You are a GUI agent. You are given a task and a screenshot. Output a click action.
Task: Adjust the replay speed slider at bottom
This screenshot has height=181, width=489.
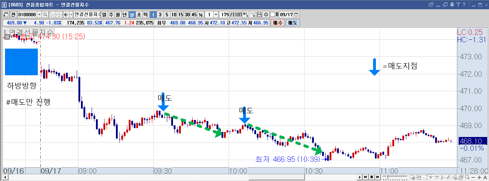coord(395,177)
